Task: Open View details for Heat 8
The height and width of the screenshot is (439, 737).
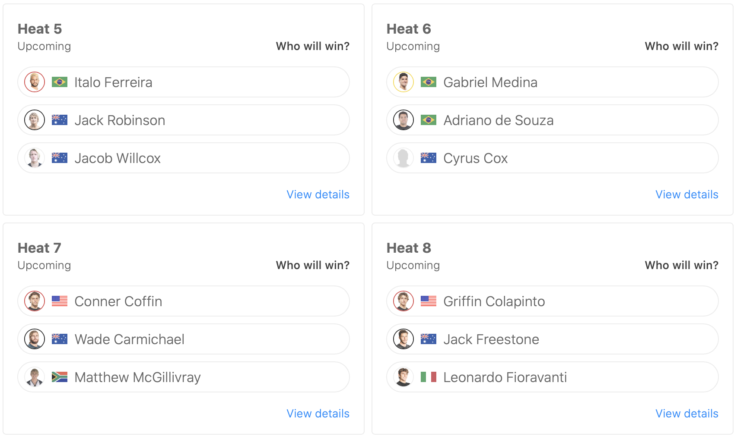Action: pyautogui.click(x=687, y=414)
